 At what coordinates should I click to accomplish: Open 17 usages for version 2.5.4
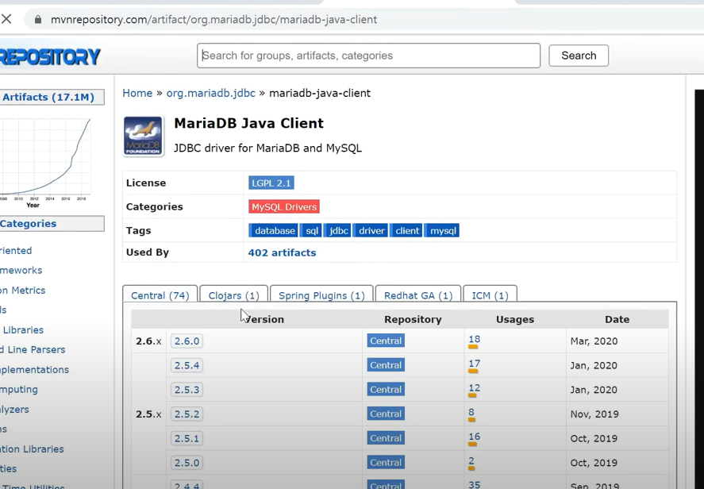(x=474, y=364)
